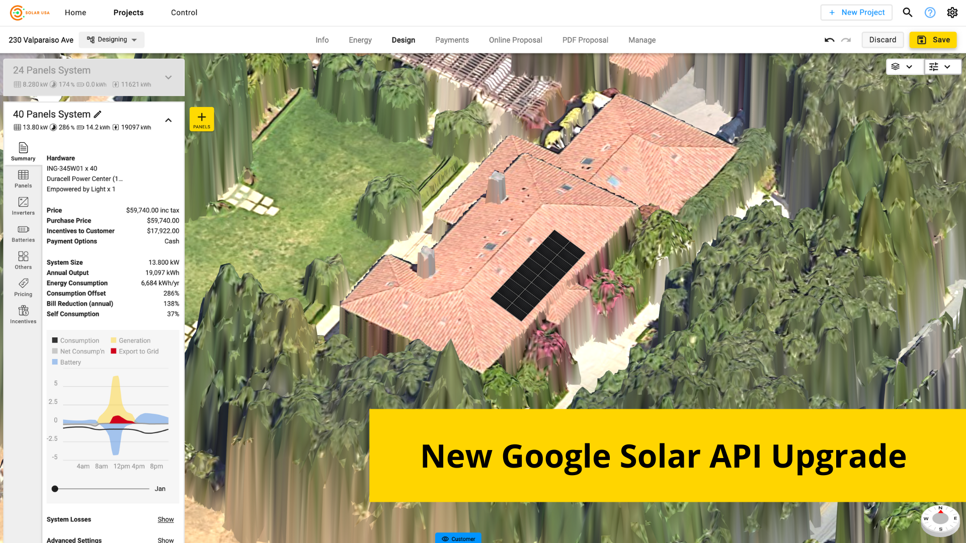
Task: Switch to the Energy tab
Action: click(360, 40)
